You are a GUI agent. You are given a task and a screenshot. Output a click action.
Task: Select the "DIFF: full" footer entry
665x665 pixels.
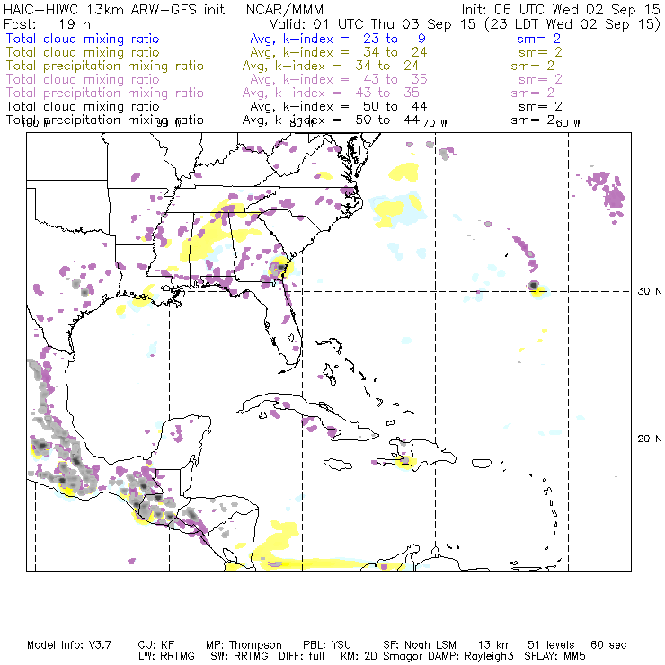pos(302,656)
